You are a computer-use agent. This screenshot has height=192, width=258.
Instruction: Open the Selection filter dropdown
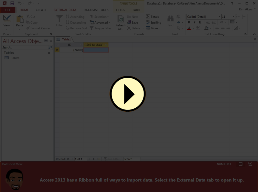pos(99,17)
